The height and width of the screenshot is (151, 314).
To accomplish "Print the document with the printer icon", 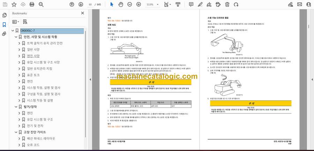I will click(32, 5).
